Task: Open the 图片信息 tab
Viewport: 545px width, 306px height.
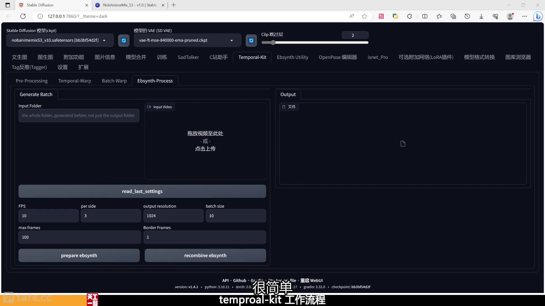Action: point(105,57)
